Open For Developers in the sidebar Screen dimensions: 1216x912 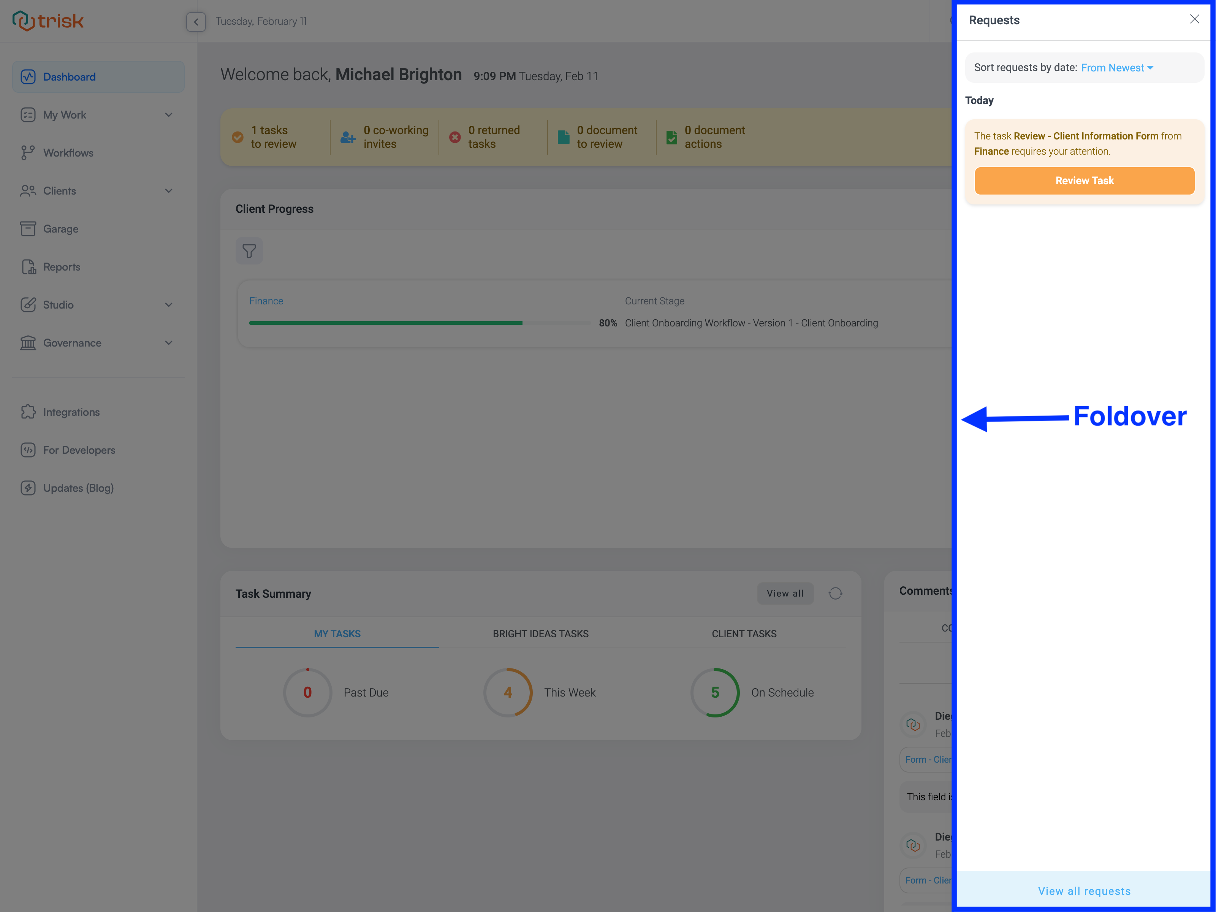coord(98,450)
